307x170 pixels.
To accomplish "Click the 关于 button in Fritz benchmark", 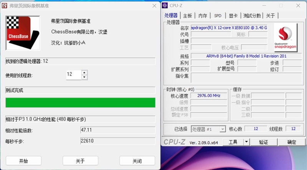I will (x=80, y=161).
